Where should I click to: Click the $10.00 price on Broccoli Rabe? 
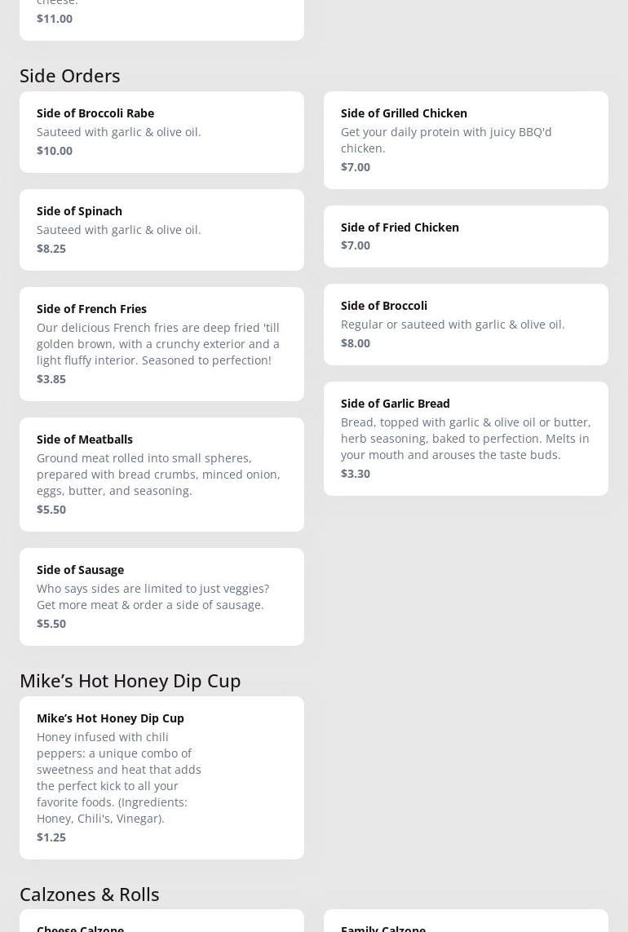55,151
